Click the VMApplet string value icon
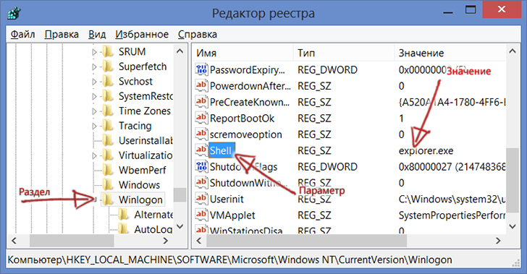 click(x=201, y=215)
